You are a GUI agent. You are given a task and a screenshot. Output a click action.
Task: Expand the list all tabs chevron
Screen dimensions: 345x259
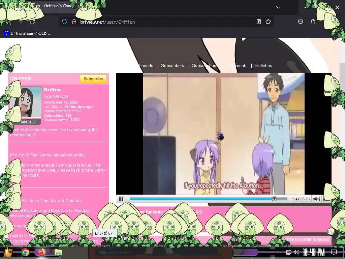[278, 7]
